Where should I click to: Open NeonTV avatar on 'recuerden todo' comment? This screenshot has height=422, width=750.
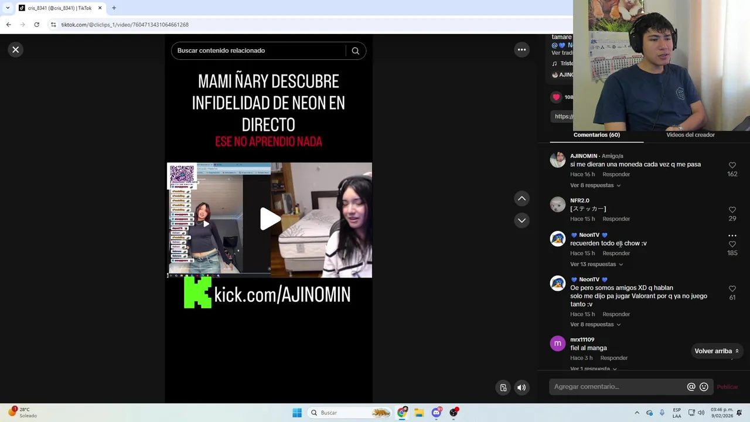(x=558, y=239)
